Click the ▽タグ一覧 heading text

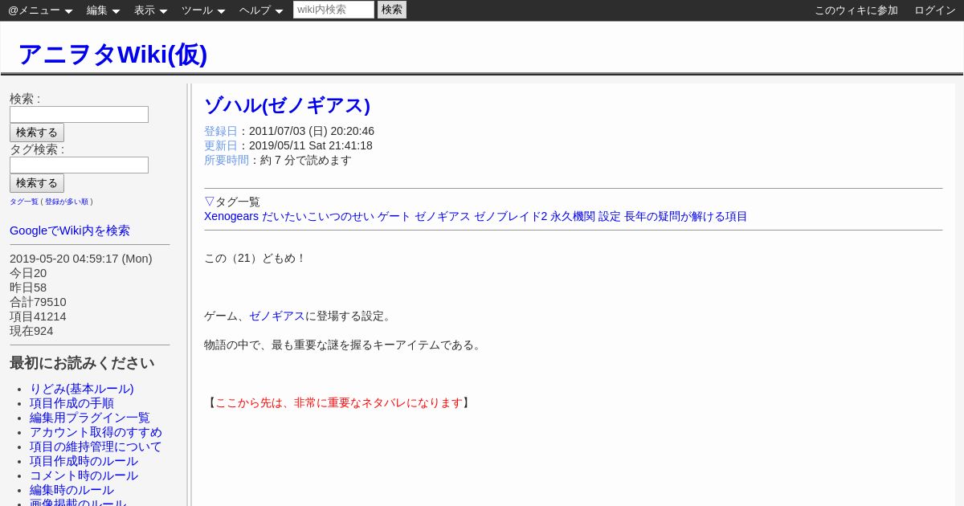point(232,202)
